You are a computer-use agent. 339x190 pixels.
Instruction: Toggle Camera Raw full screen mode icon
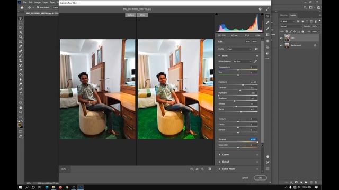pyautogui.click(x=267, y=9)
